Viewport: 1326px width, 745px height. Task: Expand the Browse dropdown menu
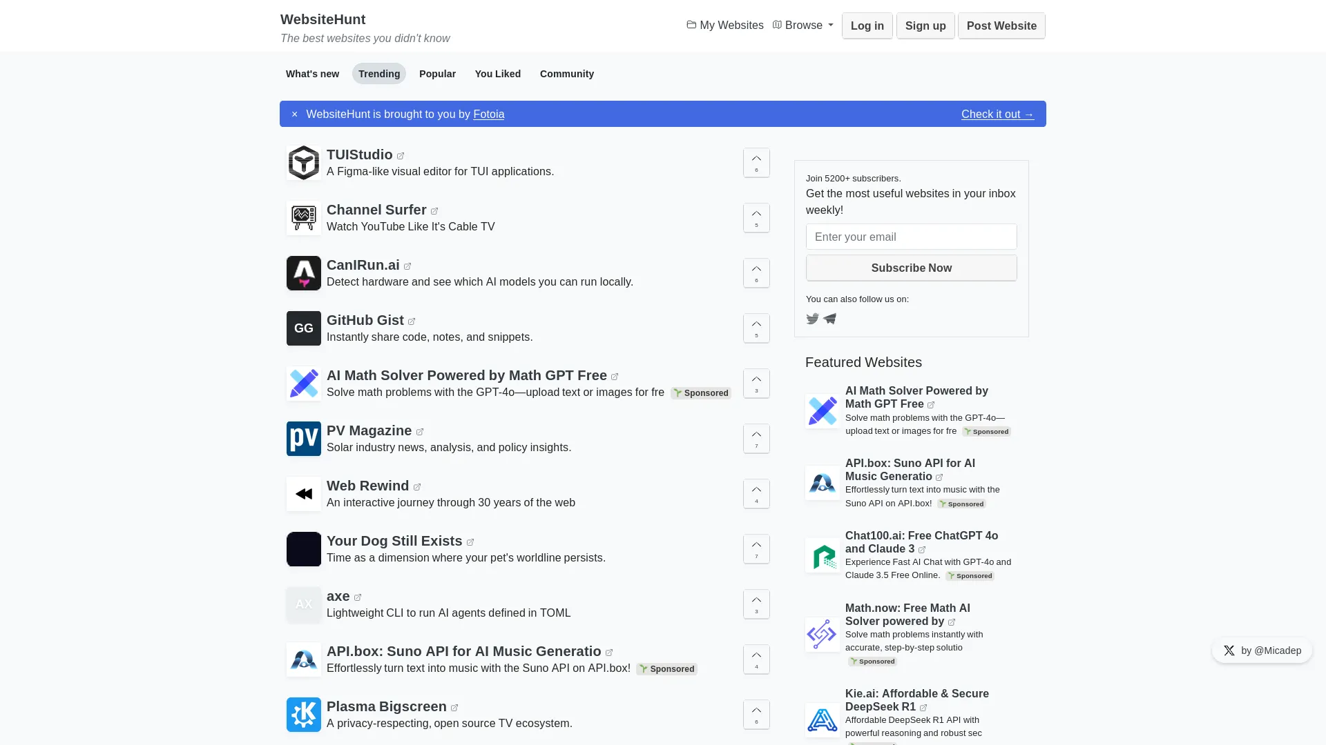[x=803, y=26]
